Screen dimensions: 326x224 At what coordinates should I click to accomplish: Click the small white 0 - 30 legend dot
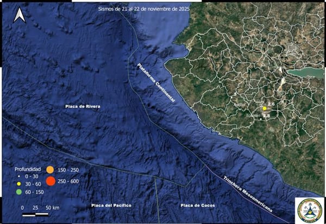pos(18,176)
